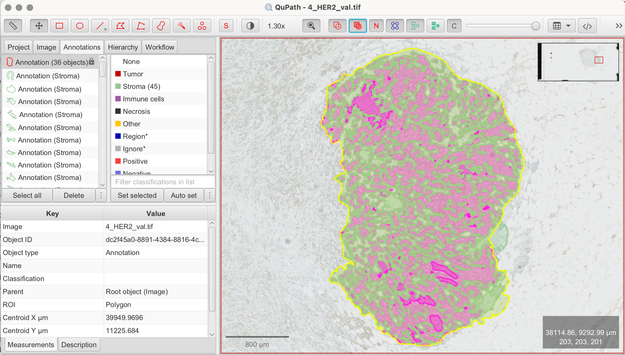This screenshot has height=355, width=625.
Task: Select the Rectangle annotation tool
Action: (59, 26)
